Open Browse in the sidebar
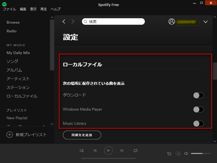 click(13, 22)
